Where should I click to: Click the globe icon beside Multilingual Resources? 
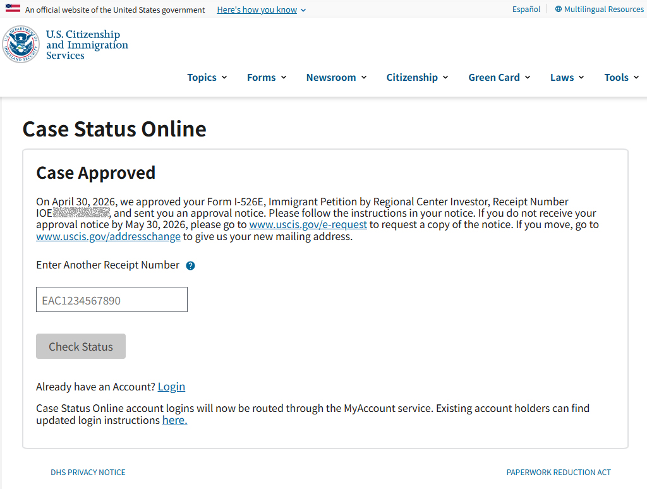coord(559,9)
